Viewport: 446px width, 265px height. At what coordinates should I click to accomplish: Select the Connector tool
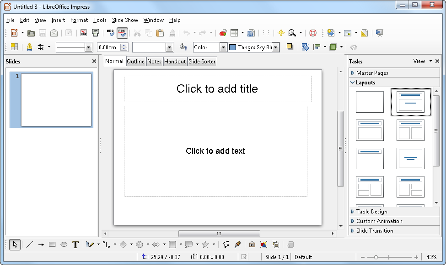[107, 244]
